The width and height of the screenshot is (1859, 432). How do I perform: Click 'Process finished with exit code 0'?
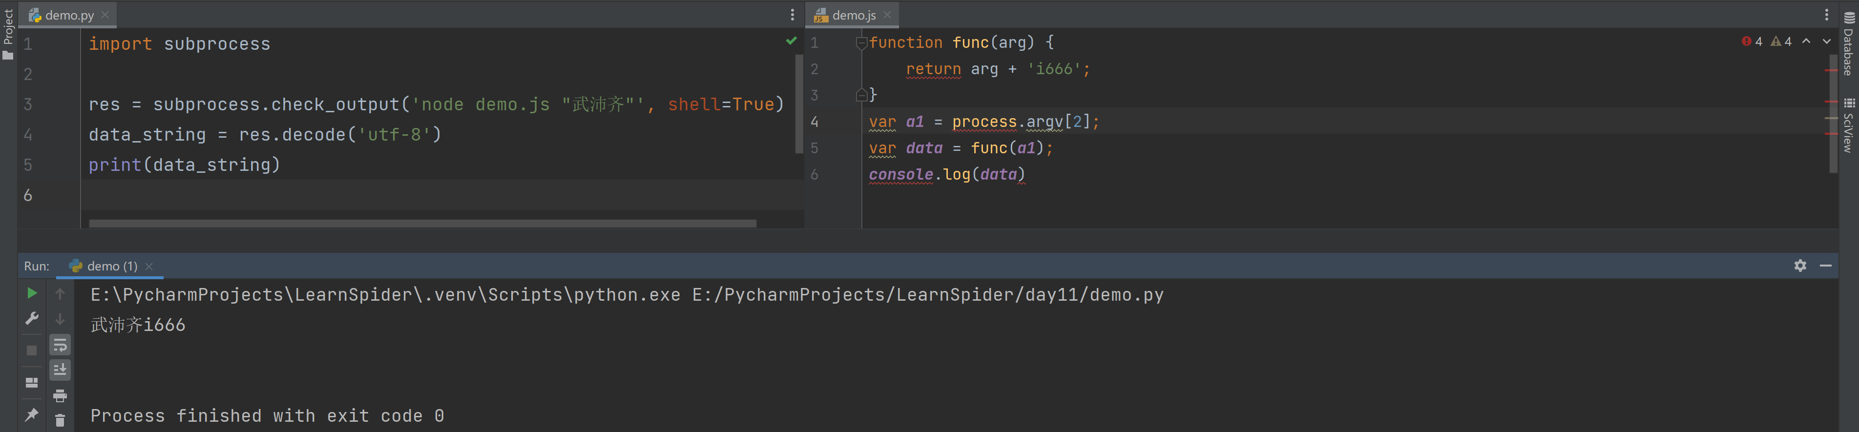[x=267, y=416]
